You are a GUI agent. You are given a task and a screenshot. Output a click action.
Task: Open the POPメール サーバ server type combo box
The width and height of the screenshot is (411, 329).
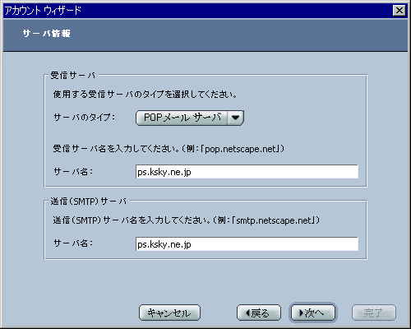click(190, 118)
